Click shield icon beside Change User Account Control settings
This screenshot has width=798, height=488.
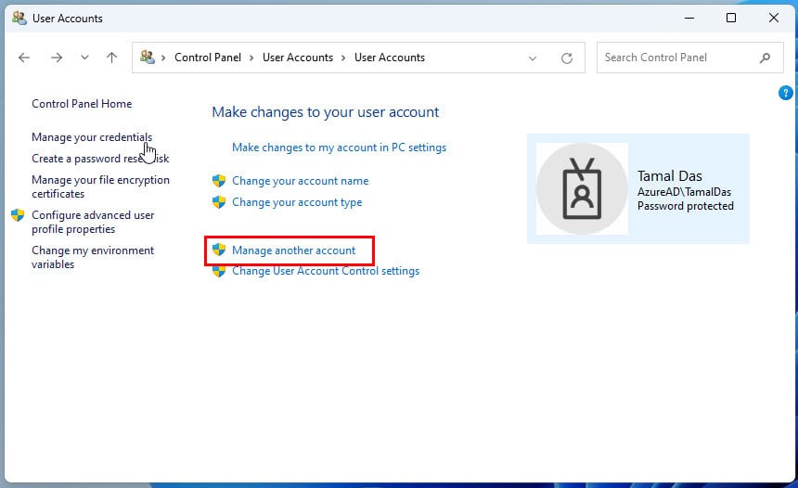click(x=219, y=272)
